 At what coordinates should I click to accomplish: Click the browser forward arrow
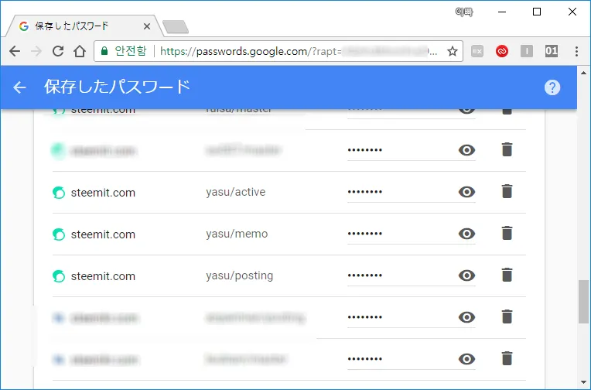36,51
